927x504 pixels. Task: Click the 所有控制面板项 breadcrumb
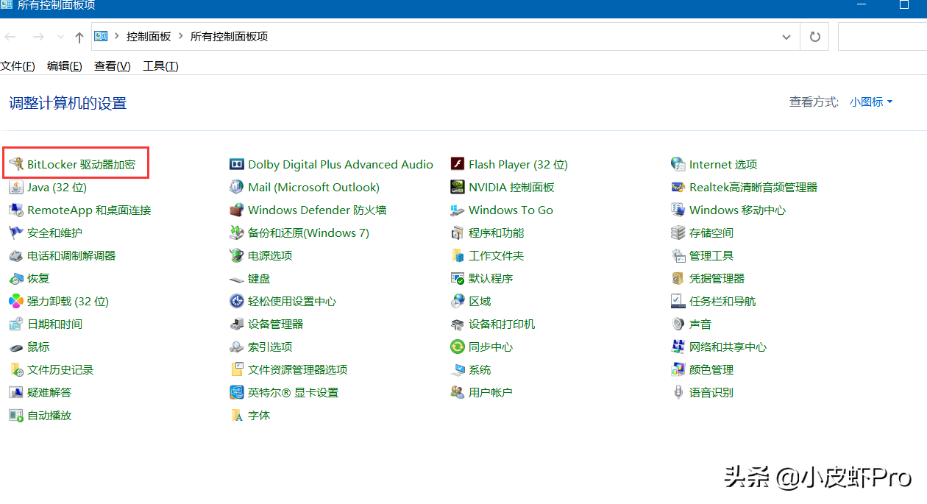point(229,36)
